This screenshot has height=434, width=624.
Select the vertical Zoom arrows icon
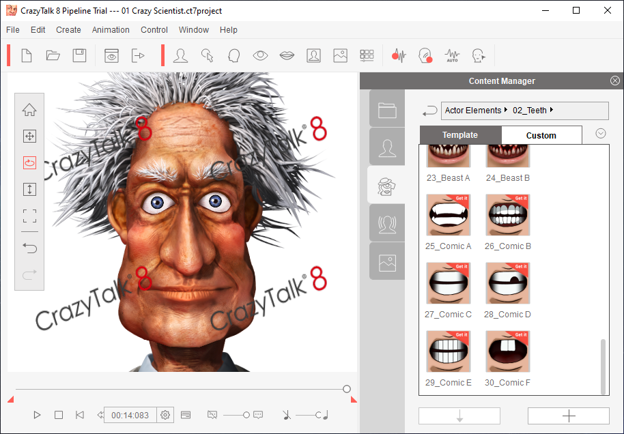29,189
